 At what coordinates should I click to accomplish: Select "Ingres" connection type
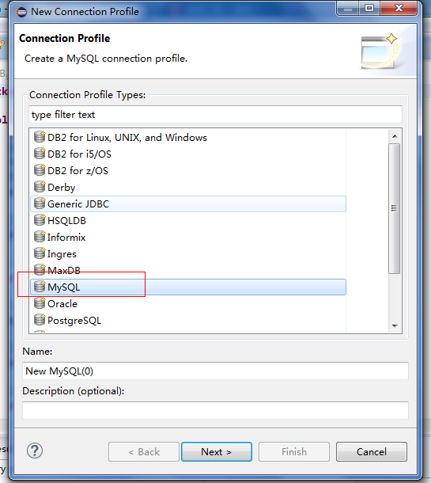point(188,254)
